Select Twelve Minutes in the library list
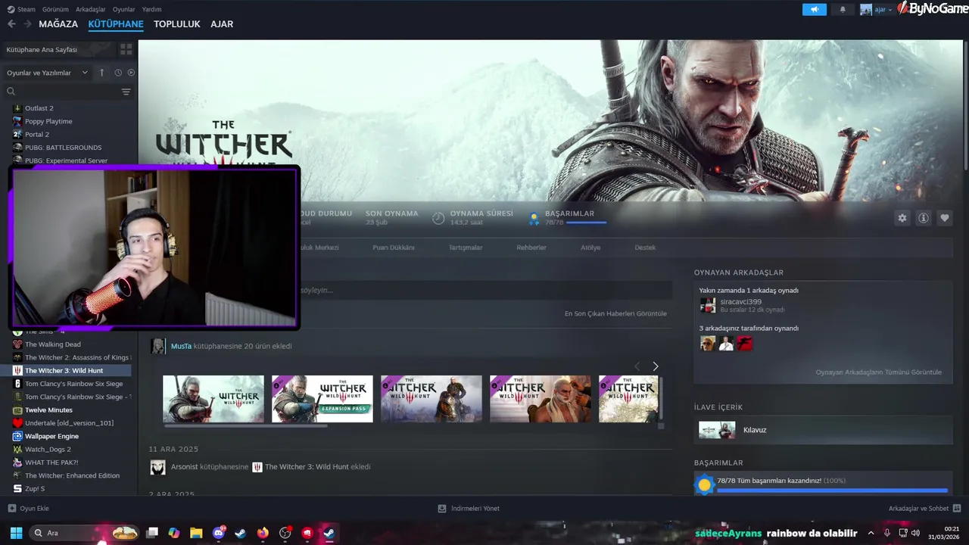 pos(48,410)
